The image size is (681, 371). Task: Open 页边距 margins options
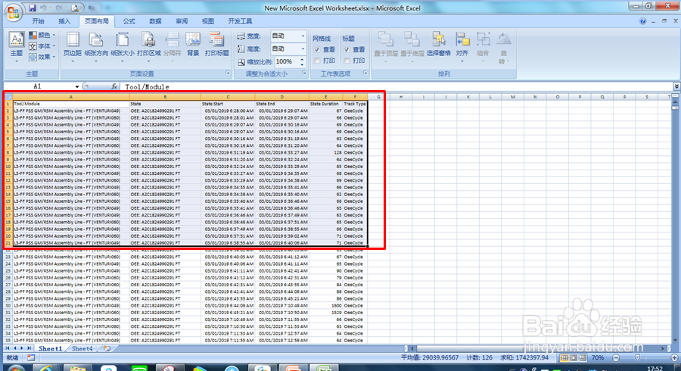point(73,45)
